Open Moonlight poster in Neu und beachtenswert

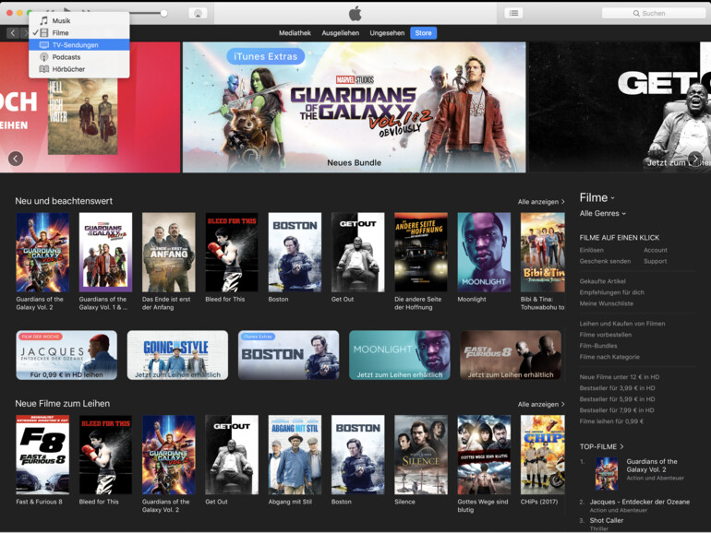point(484,253)
